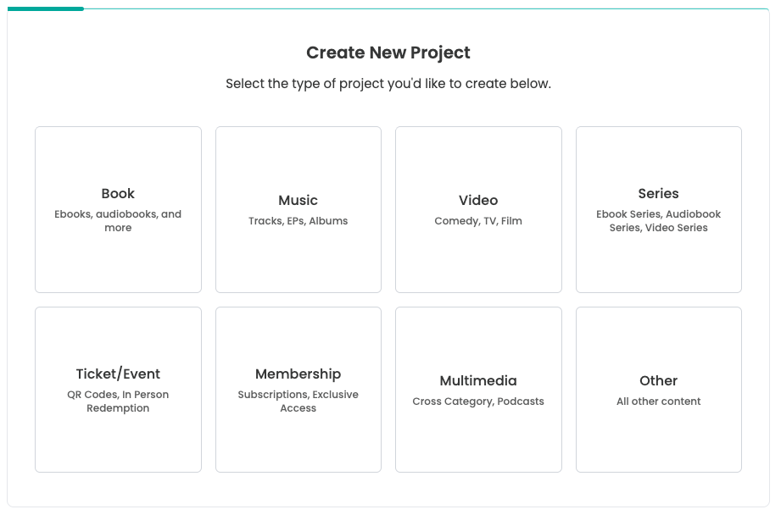Open the Video project type

click(x=478, y=209)
